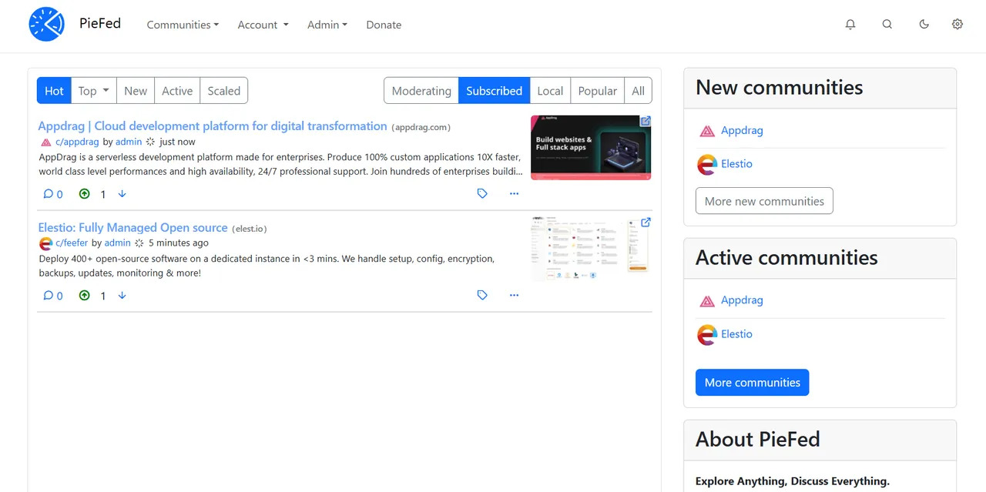This screenshot has width=986, height=492.
Task: Click the search magnifier icon
Action: pyautogui.click(x=887, y=25)
